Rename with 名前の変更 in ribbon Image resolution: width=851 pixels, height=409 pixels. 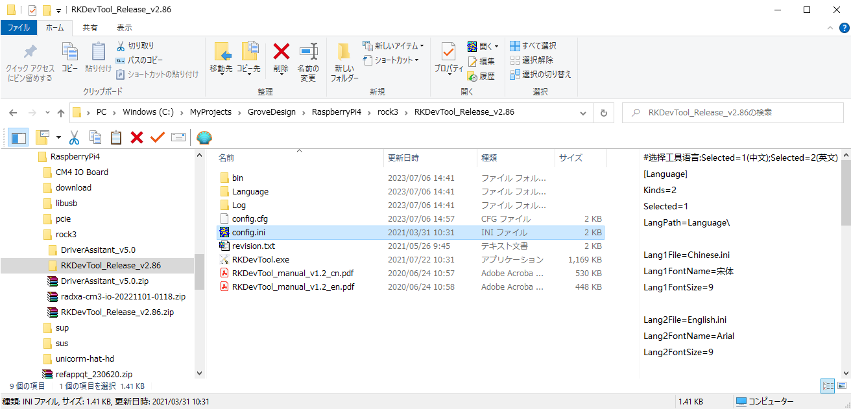(x=308, y=62)
